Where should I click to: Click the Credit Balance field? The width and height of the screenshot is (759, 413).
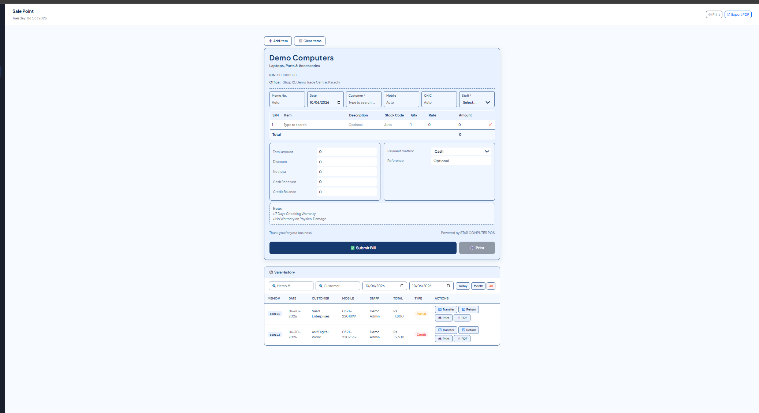347,192
